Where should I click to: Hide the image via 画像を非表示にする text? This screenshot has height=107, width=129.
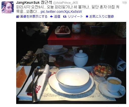34,17
